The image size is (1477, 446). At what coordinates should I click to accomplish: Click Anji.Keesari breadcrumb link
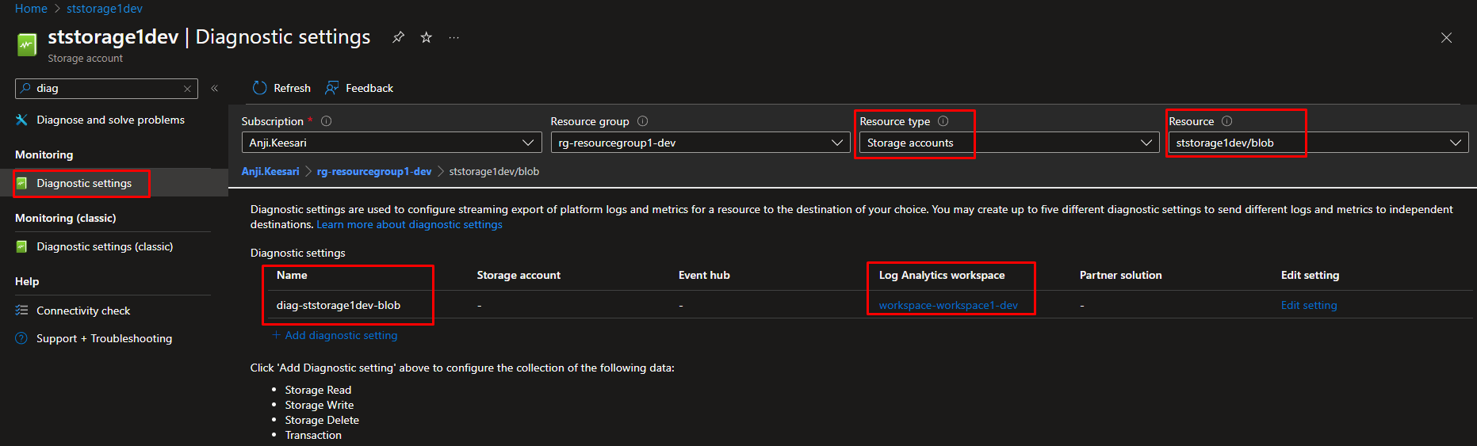[270, 171]
